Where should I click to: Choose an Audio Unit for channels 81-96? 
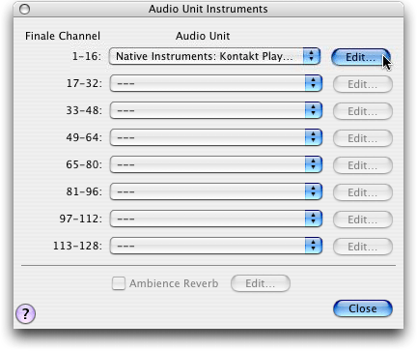[x=216, y=191]
